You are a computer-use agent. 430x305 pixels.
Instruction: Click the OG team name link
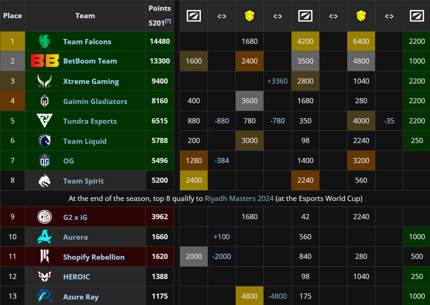click(68, 161)
